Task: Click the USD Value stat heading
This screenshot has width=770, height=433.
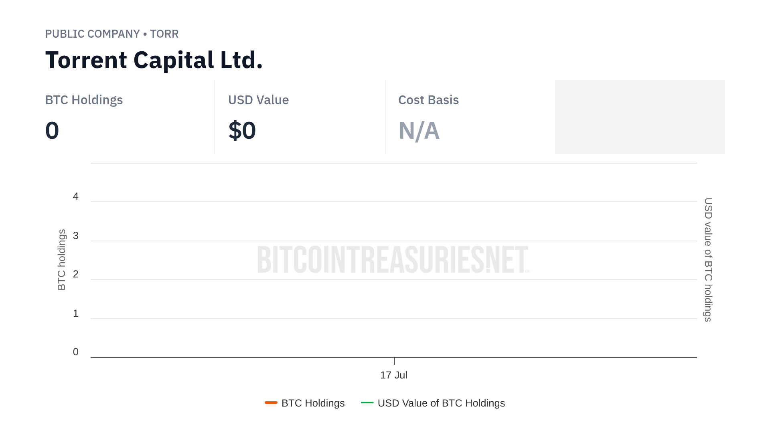Action: pos(258,100)
